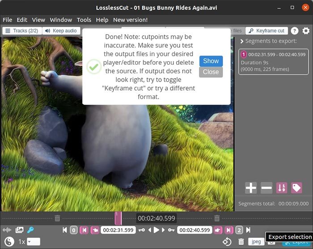This screenshot has height=249, width=313.
Task: Click the help question mark icon
Action: tap(295, 31)
